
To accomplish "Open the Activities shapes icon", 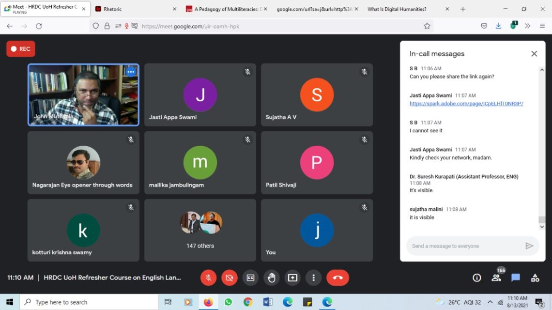I will tap(535, 278).
